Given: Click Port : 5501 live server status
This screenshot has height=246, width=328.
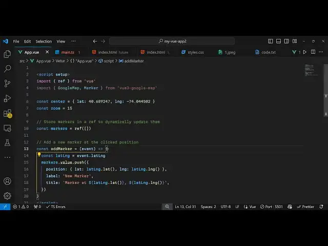Looking at the screenshot, I should [x=272, y=207].
